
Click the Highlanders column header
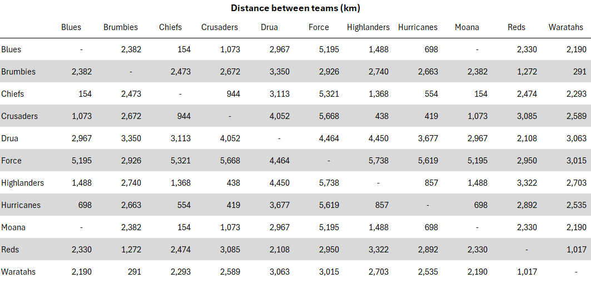(367, 27)
